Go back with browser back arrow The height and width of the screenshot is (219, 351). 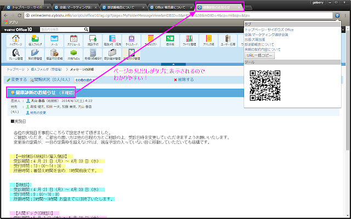click(x=6, y=15)
